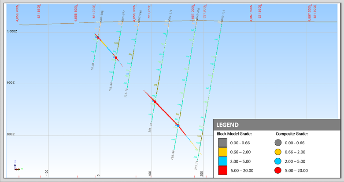344x182 pixels.
Task: Click the gray 0.00 - 0.66 block model swatch
Action: (222, 142)
